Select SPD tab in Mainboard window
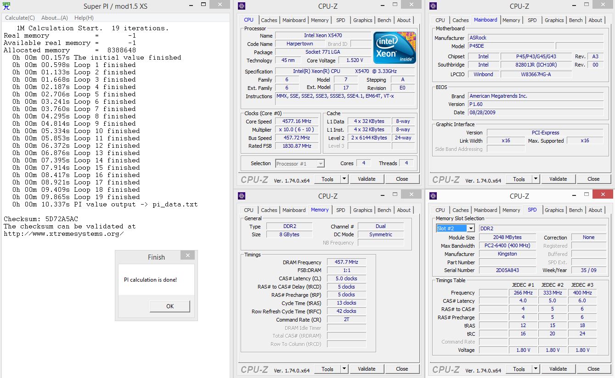 (532, 20)
